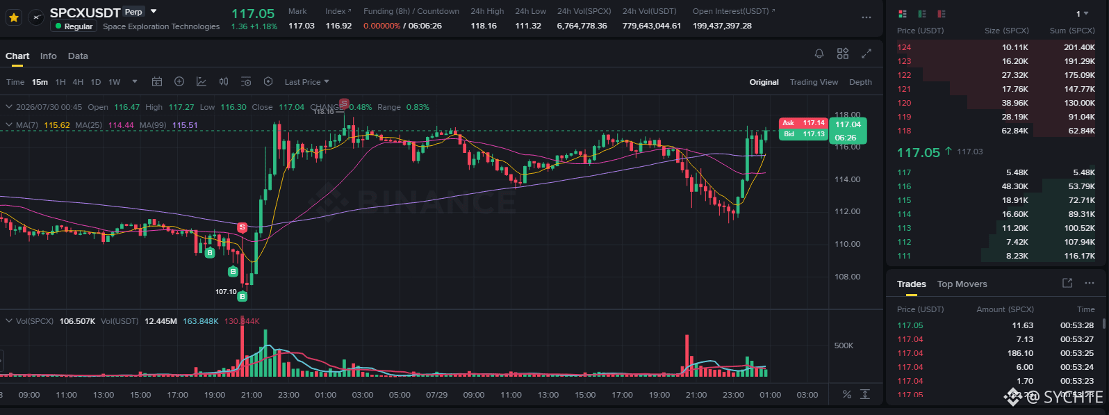Image resolution: width=1109 pixels, height=415 pixels.
Task: Collapse the Vol(SPCX) indicator legend
Action: 9,321
